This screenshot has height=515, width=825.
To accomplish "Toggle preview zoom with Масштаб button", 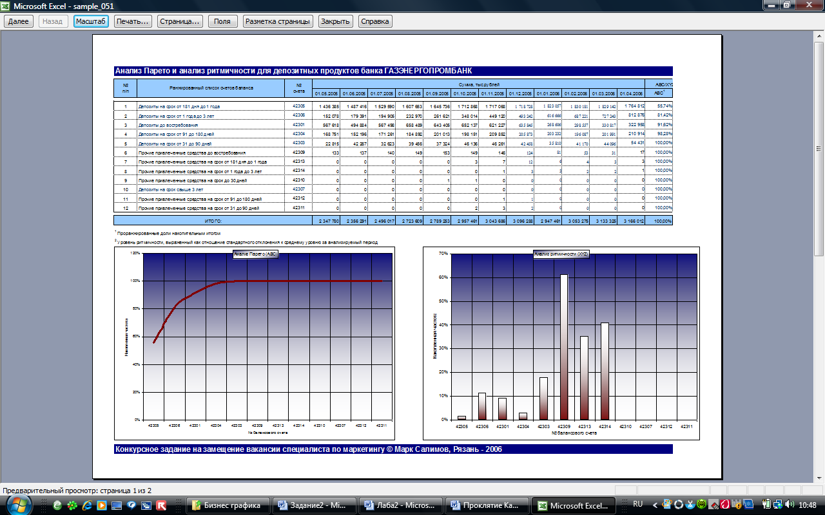I will coord(91,21).
